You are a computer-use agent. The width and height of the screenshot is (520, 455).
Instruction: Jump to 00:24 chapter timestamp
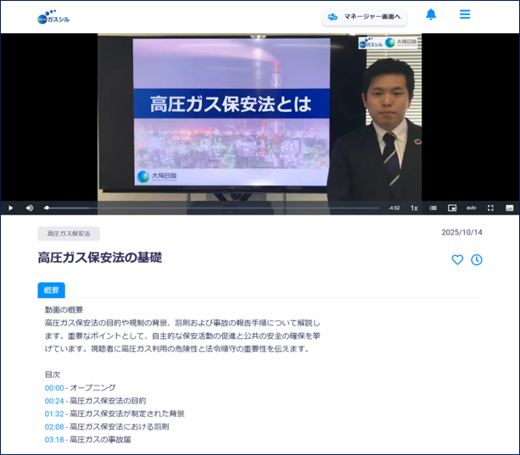[54, 400]
